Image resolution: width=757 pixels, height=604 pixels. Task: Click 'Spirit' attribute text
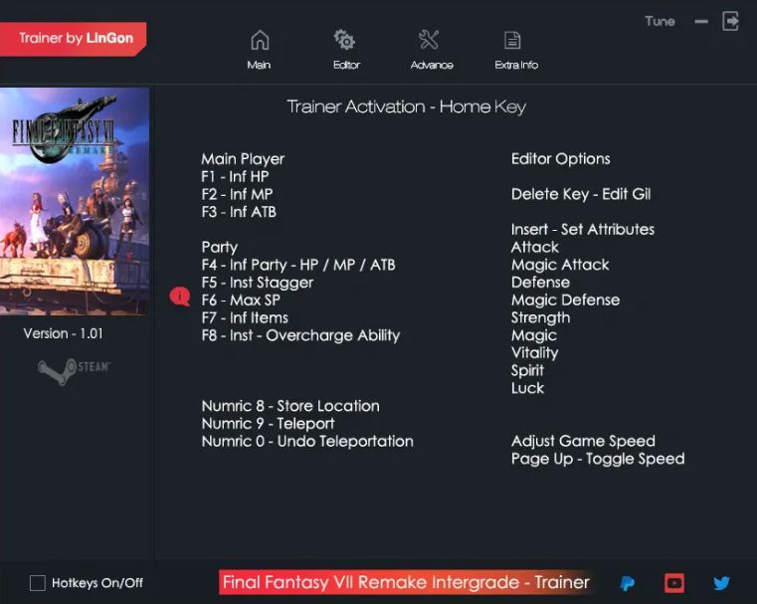point(527,371)
